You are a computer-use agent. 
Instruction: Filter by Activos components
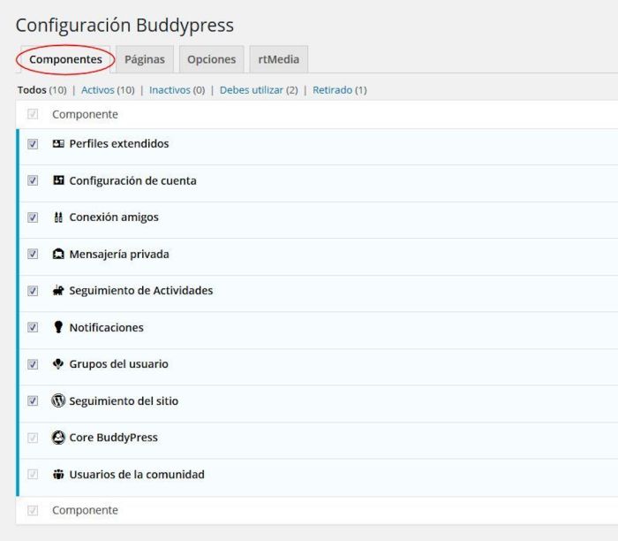(x=97, y=90)
